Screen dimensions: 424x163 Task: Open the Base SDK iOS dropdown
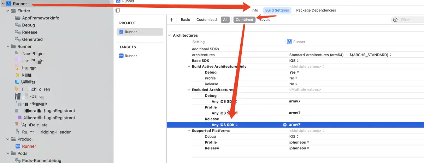tap(294, 61)
